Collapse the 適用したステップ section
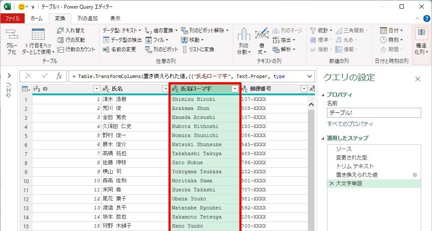Image resolution: width=432 pixels, height=231 pixels. coord(324,138)
